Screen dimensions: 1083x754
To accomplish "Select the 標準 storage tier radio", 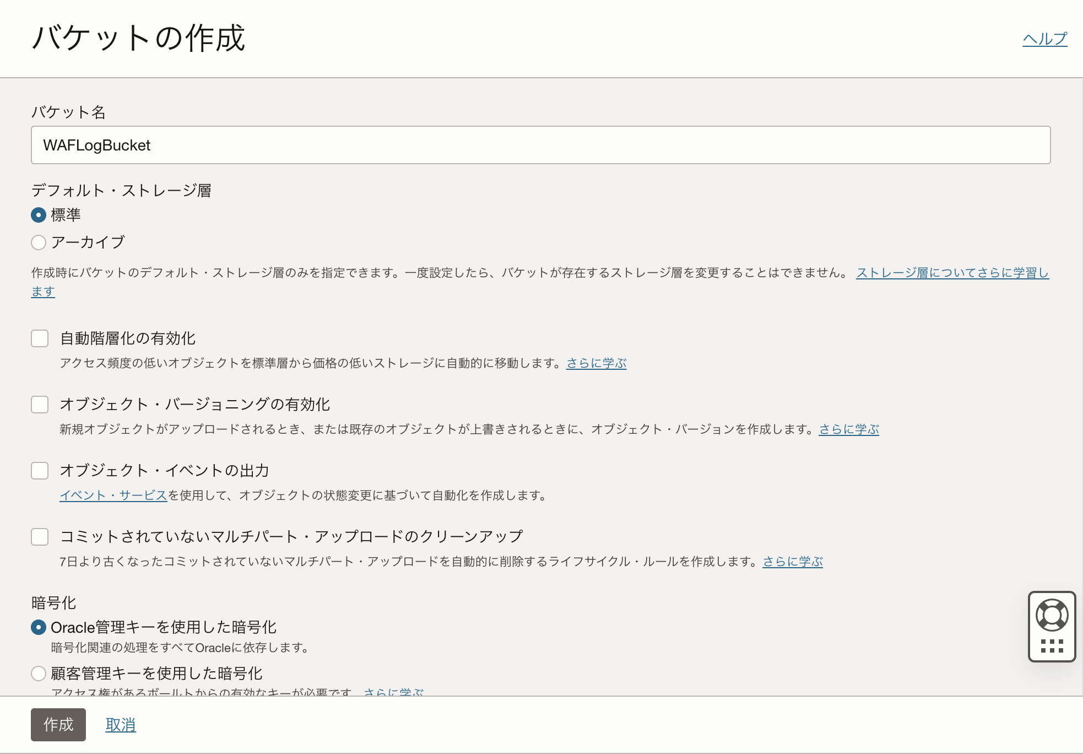I will [38, 216].
